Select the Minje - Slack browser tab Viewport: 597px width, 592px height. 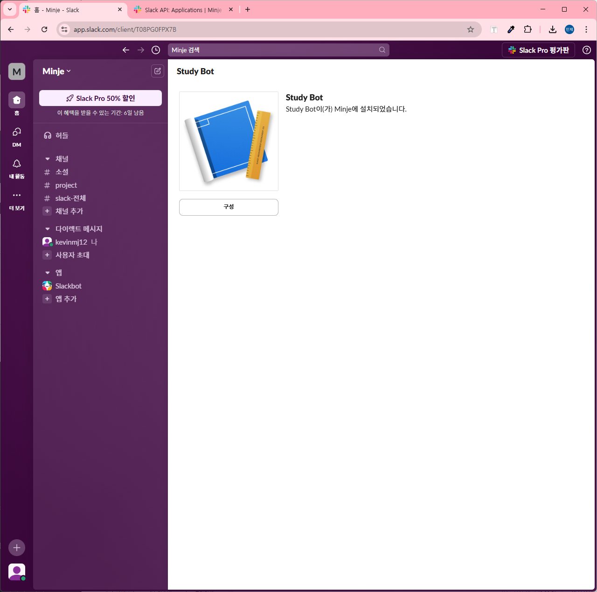(x=73, y=10)
